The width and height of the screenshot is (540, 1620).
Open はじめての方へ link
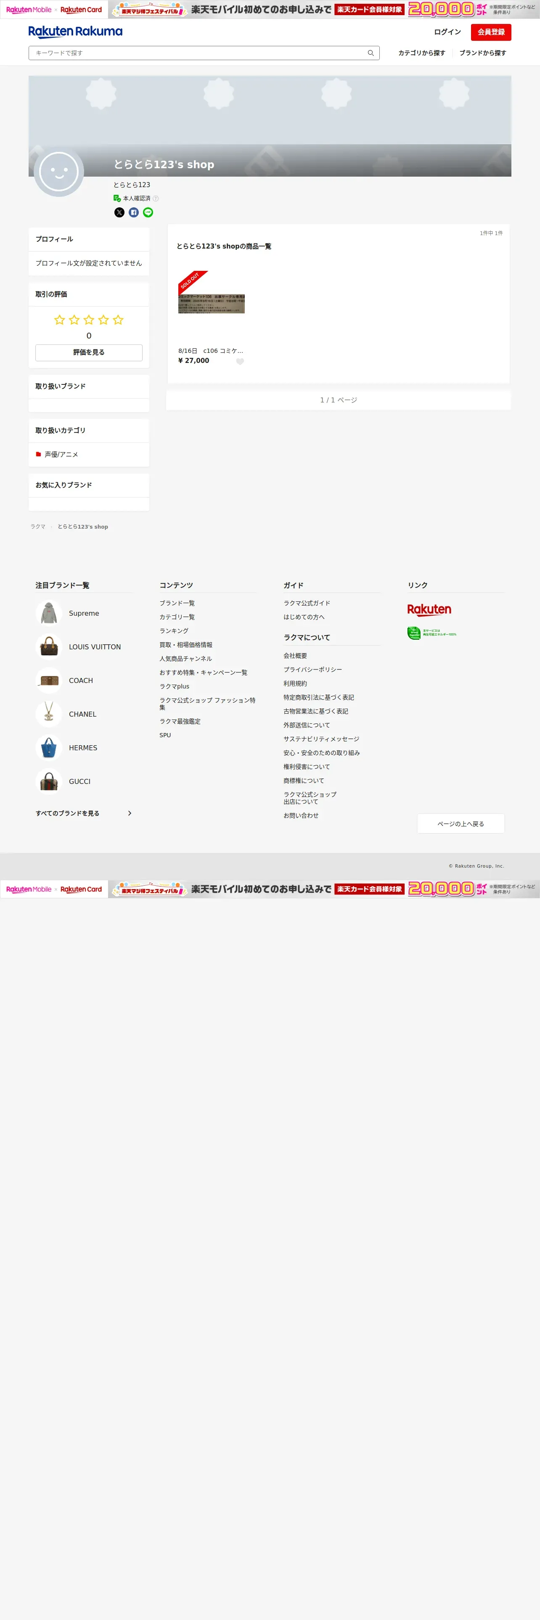click(304, 617)
